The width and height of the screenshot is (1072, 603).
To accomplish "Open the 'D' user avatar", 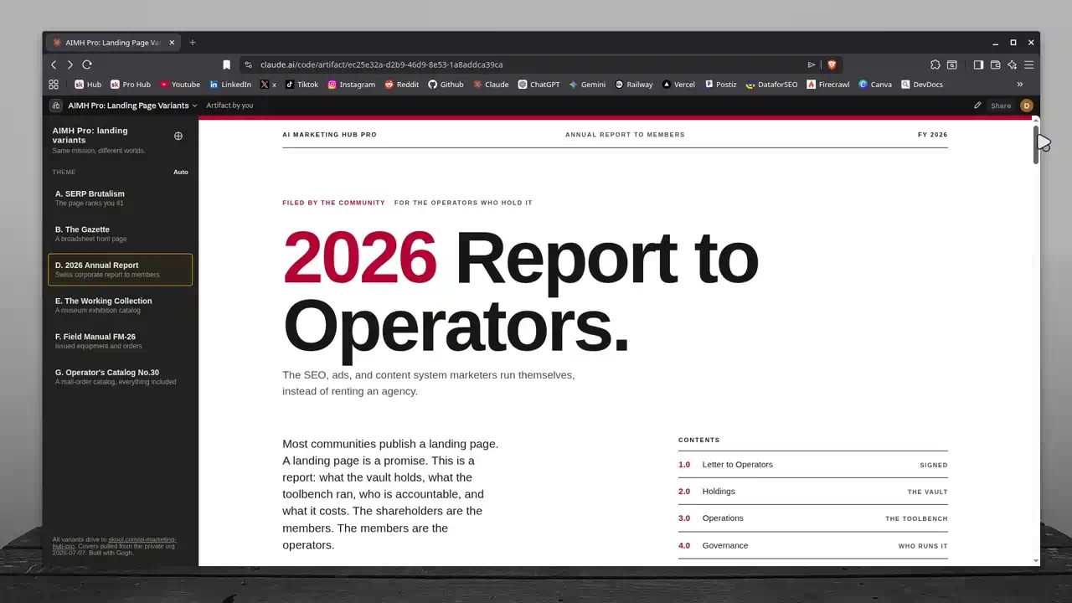I will 1027,106.
